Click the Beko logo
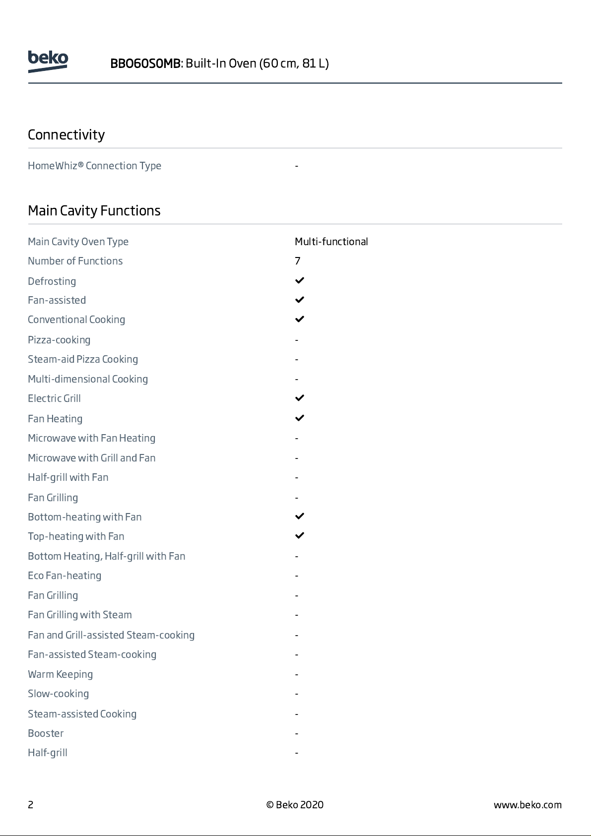591x836 pixels. click(48, 62)
